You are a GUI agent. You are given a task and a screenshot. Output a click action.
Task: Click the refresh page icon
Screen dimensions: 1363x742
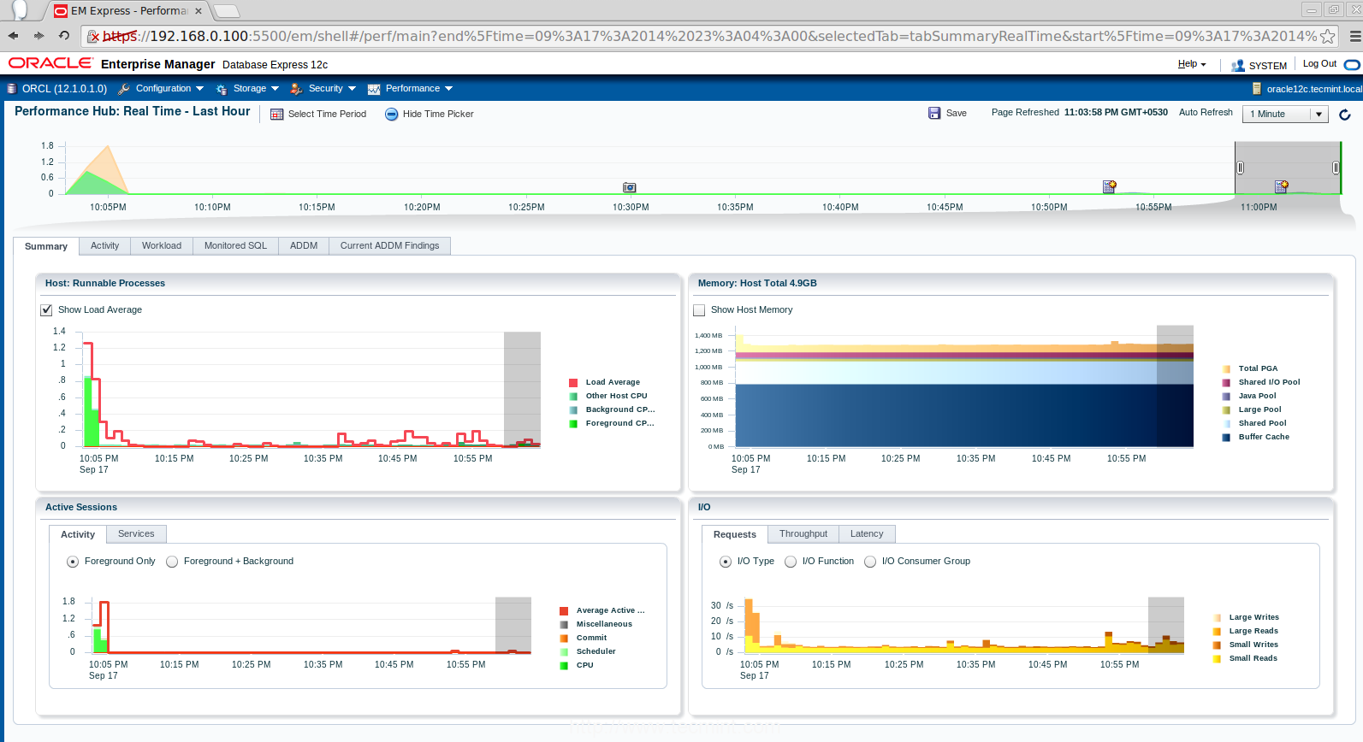point(1344,115)
